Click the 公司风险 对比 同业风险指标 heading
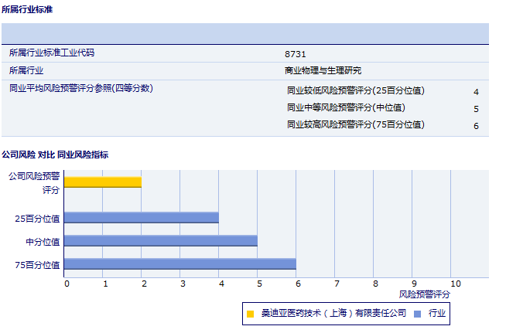The width and height of the screenshot is (506, 333). 55,155
